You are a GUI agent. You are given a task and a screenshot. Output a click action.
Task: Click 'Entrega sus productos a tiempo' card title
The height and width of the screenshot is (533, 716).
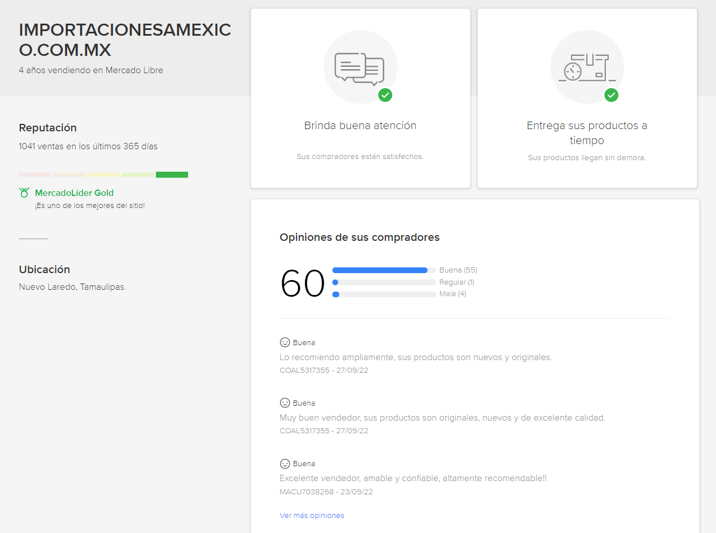point(587,133)
